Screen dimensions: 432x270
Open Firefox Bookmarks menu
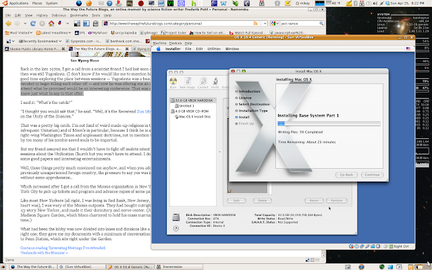pyautogui.click(x=79, y=16)
